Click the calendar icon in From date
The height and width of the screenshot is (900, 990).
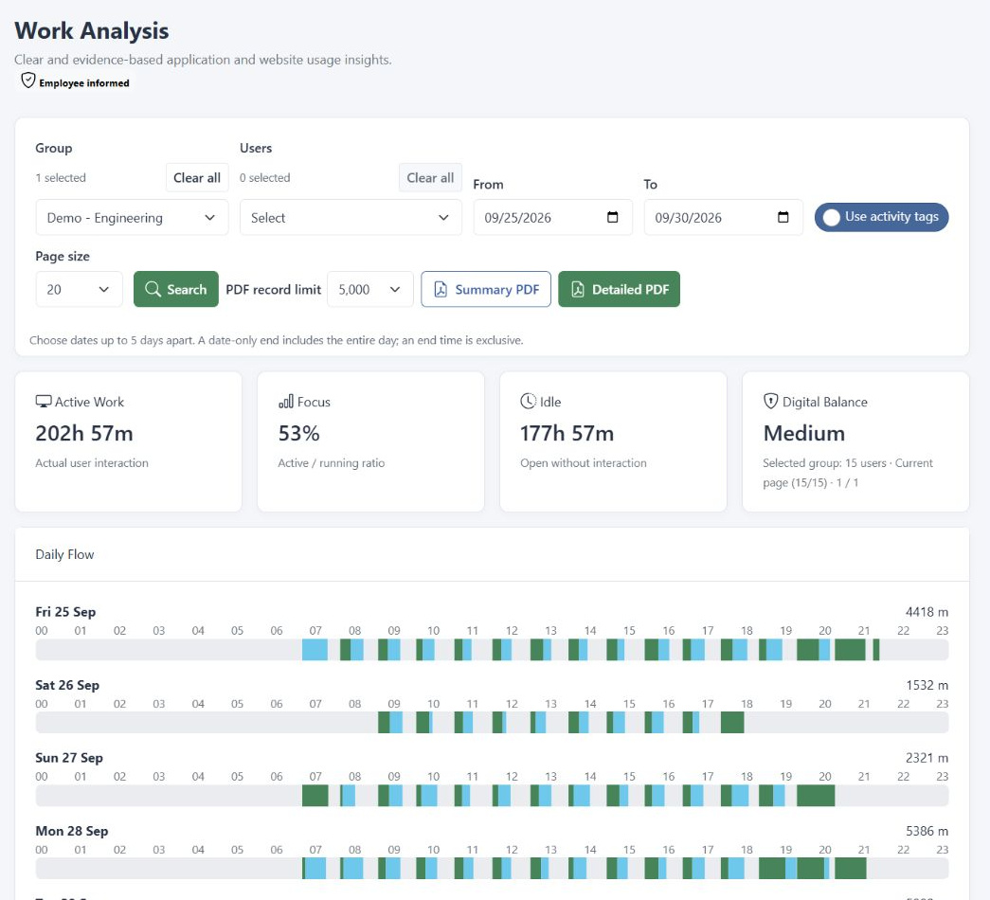click(612, 217)
